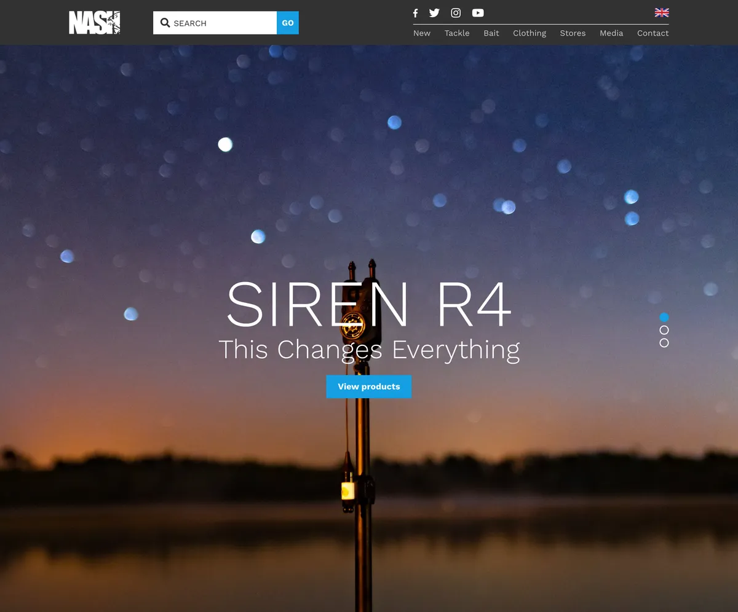The image size is (738, 612).
Task: Open the YouTube icon
Action: point(478,13)
